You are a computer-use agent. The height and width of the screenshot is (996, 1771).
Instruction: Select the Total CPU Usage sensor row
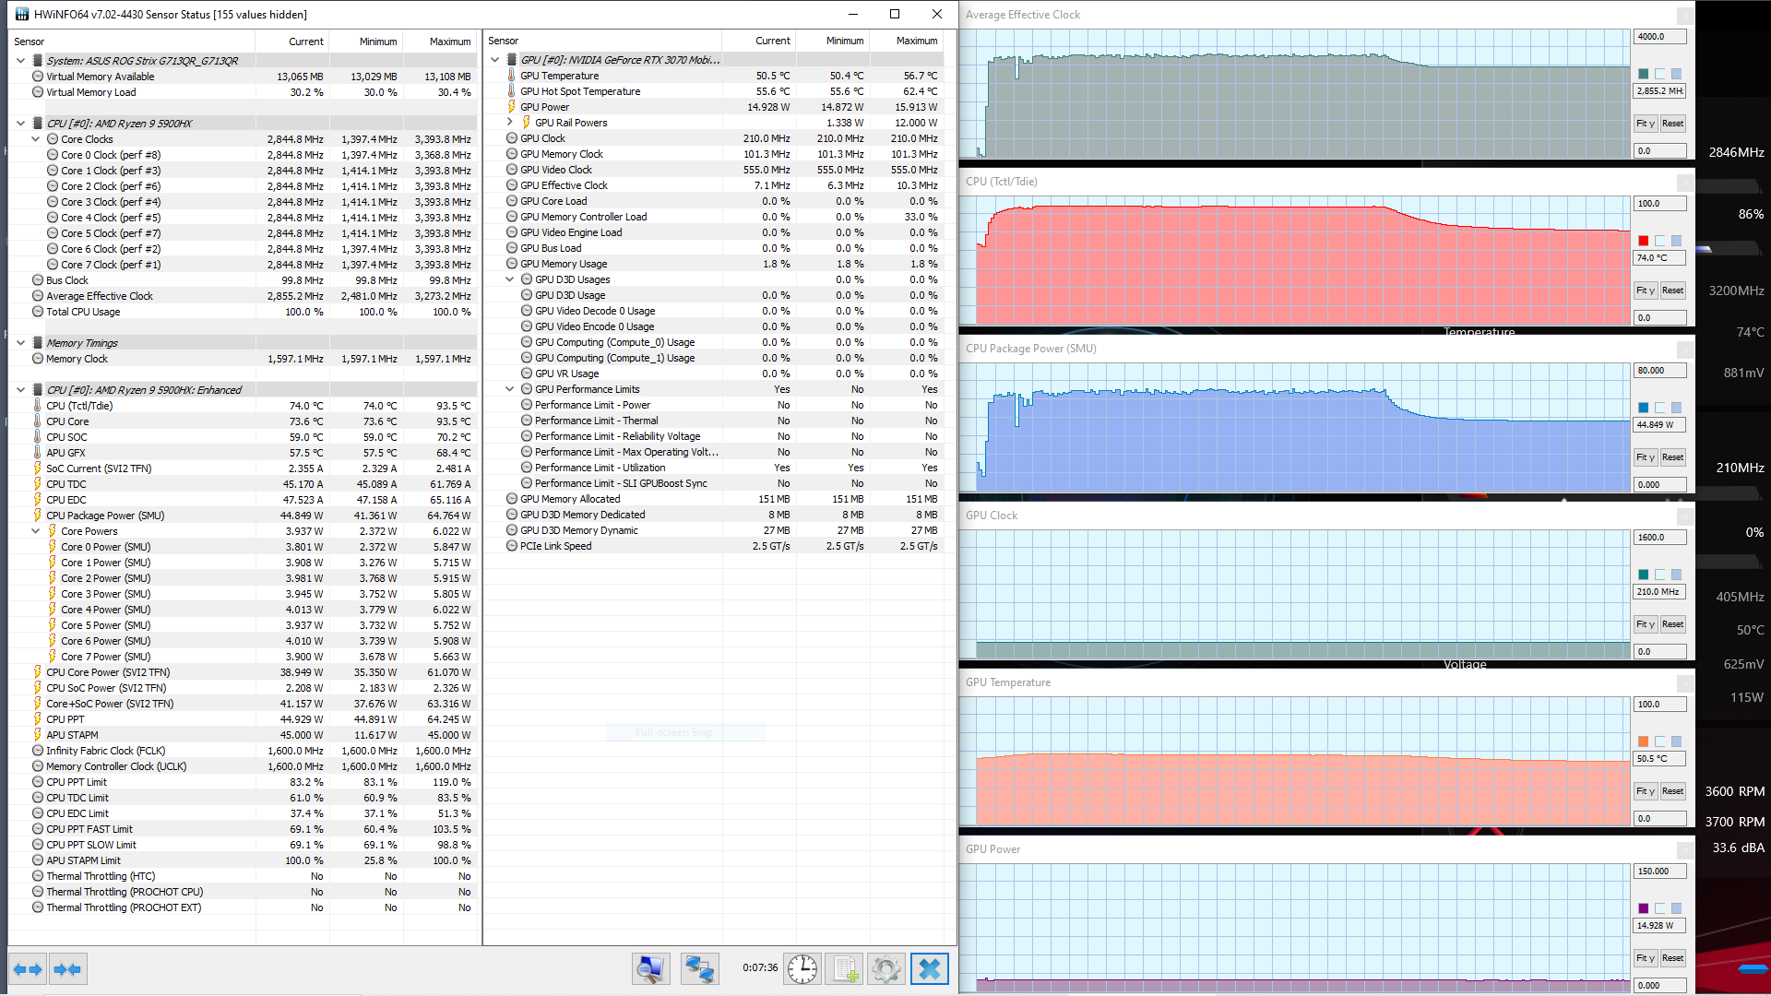coord(83,312)
